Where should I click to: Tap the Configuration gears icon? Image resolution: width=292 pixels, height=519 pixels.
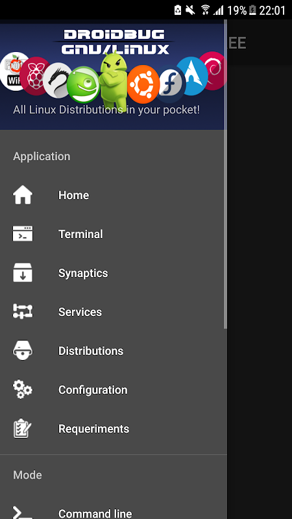[x=23, y=389]
